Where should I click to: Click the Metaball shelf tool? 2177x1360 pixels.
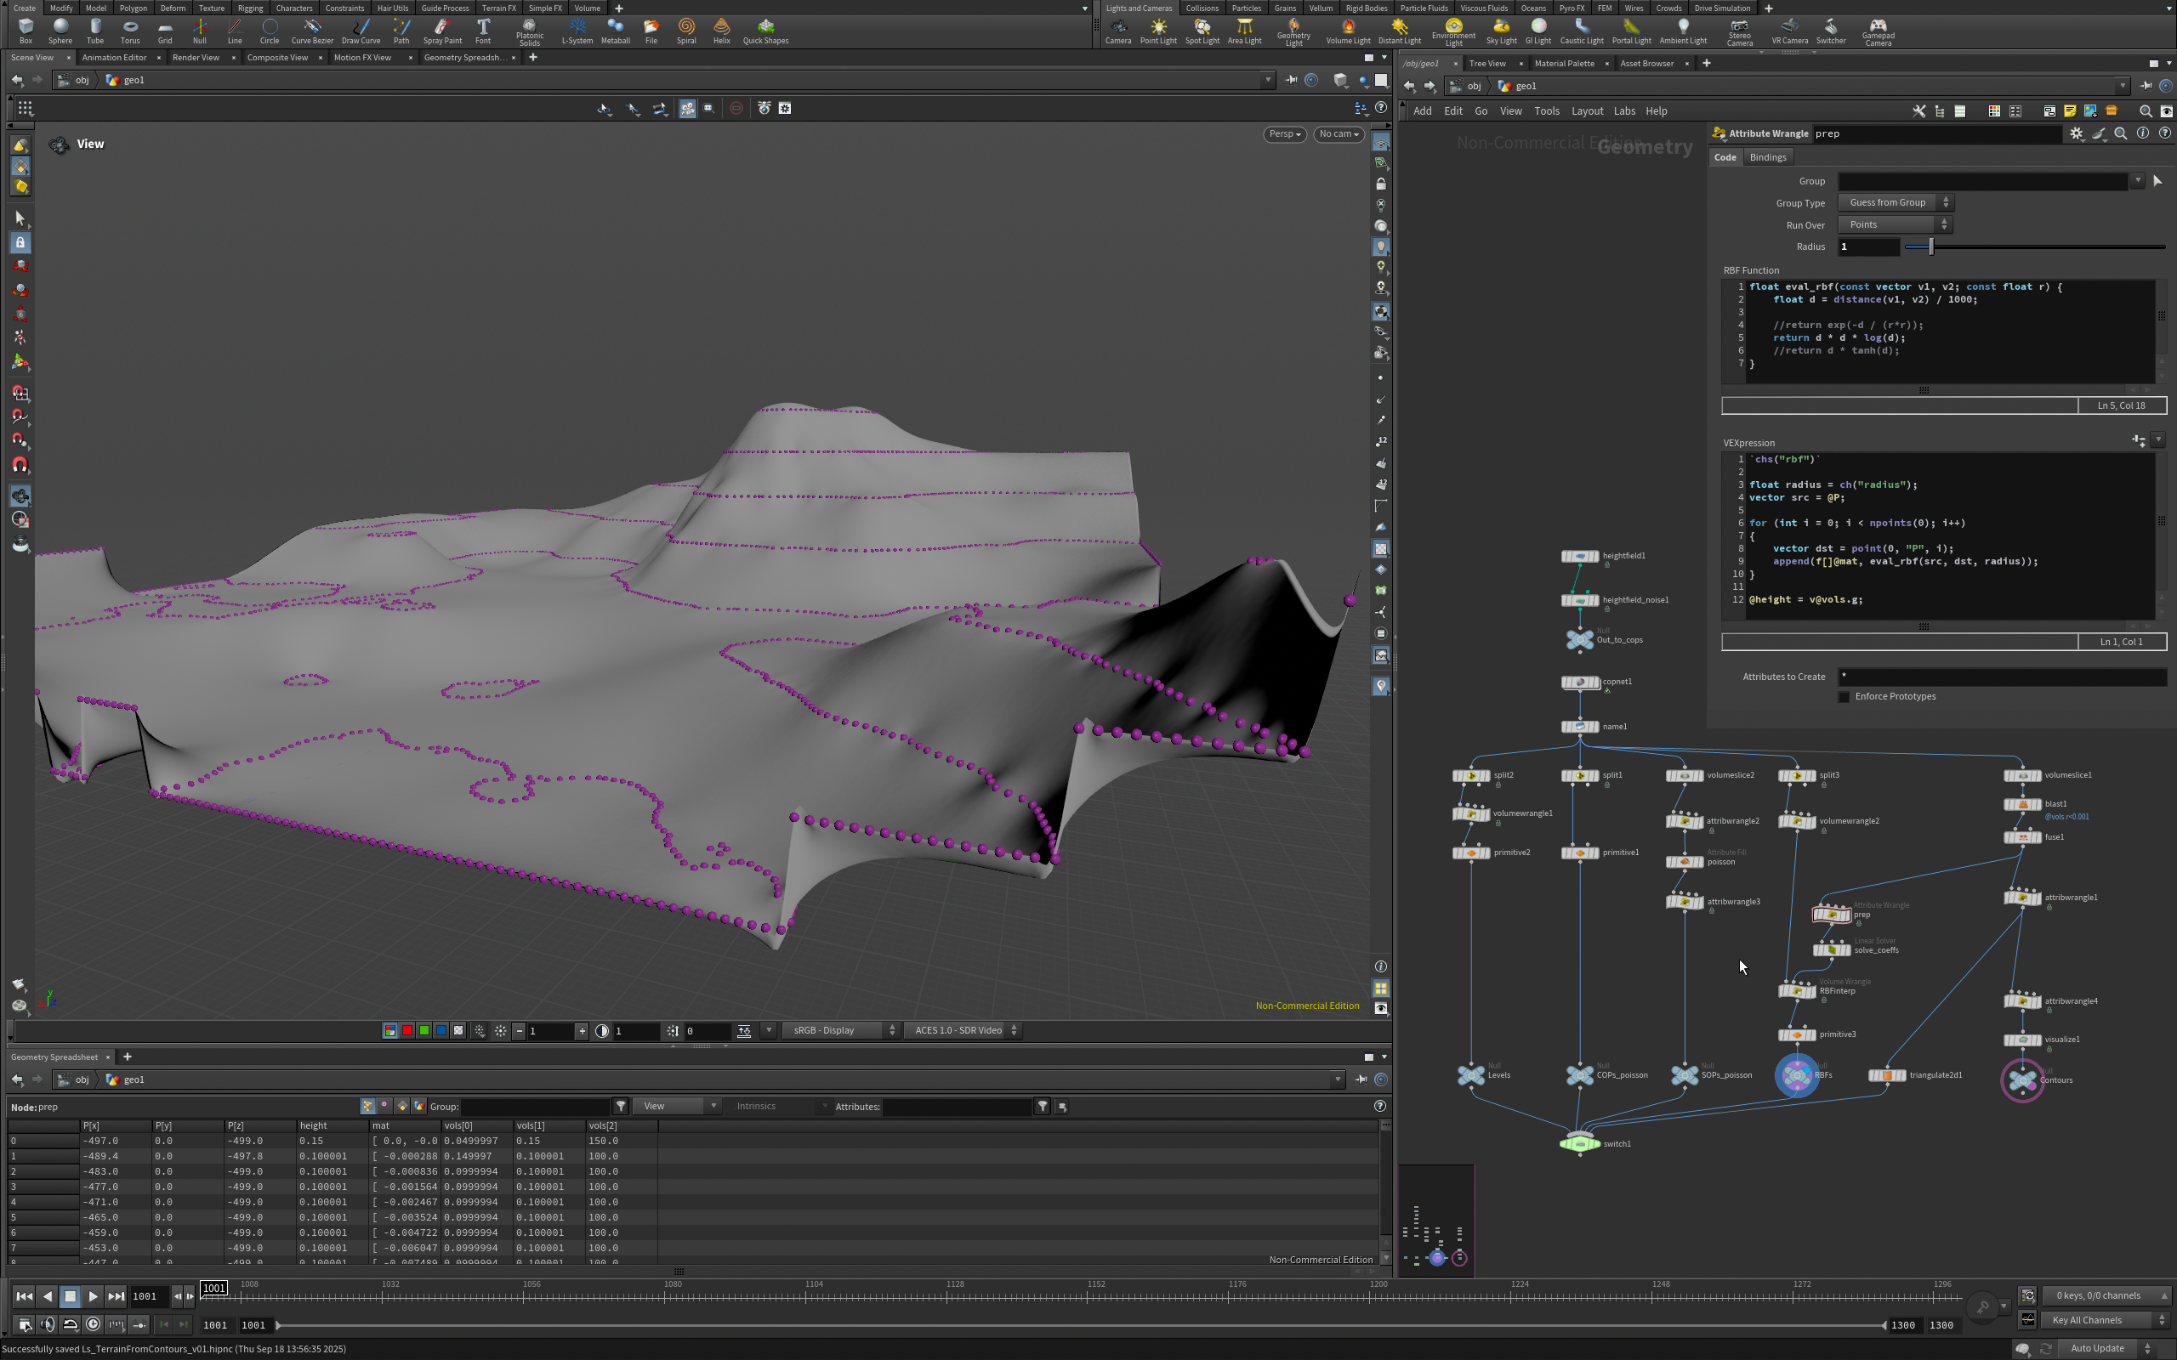click(x=616, y=30)
